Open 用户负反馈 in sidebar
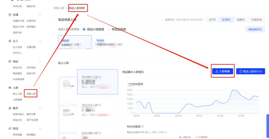This screenshot has height=139, width=269. tap(32, 120)
